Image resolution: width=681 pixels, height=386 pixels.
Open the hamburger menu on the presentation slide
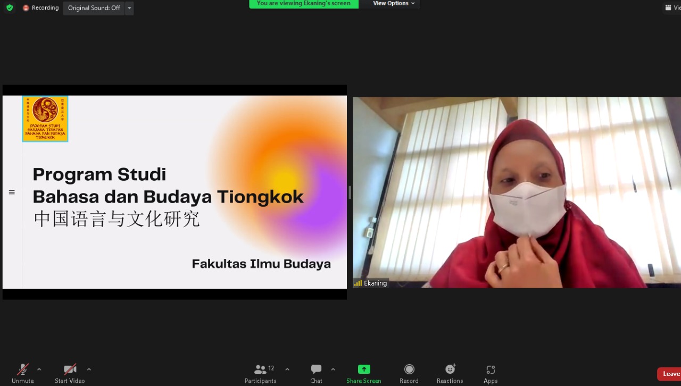[x=12, y=192]
